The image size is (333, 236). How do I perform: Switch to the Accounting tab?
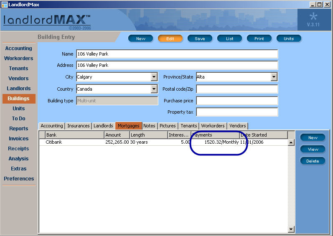pyautogui.click(x=52, y=126)
